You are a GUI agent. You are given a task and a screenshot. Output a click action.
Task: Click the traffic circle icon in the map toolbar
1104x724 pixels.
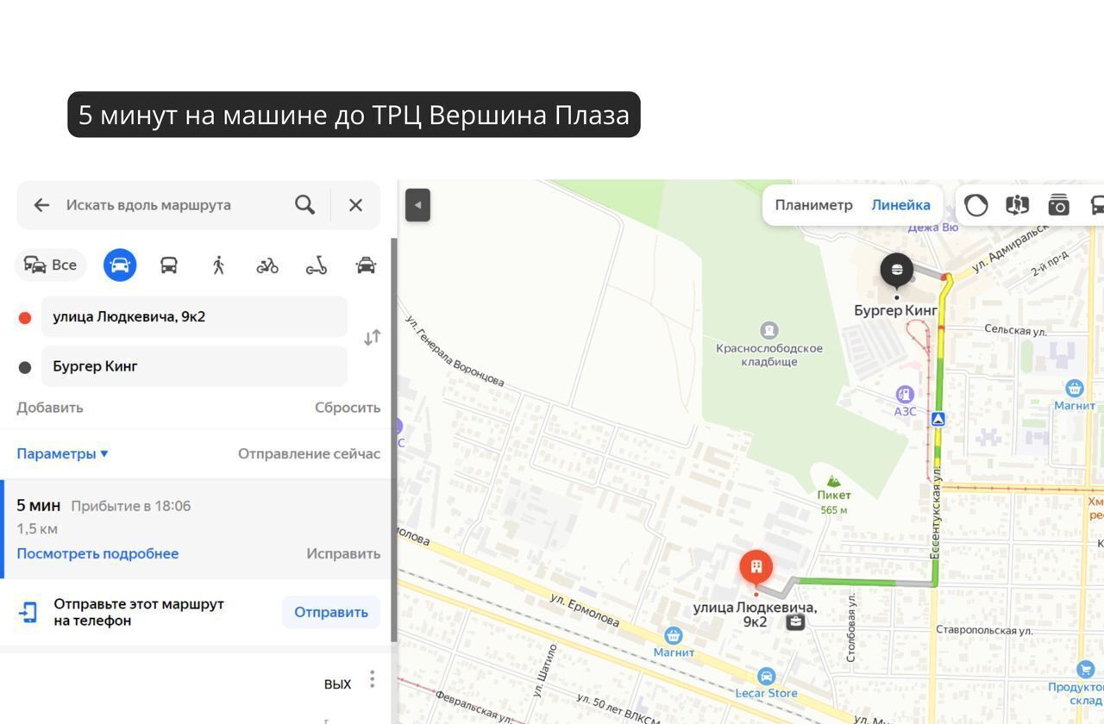pos(975,205)
